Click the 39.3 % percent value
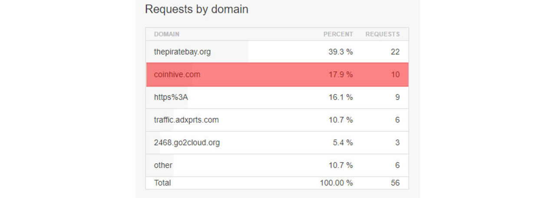Image resolution: width=556 pixels, height=198 pixels. click(341, 52)
